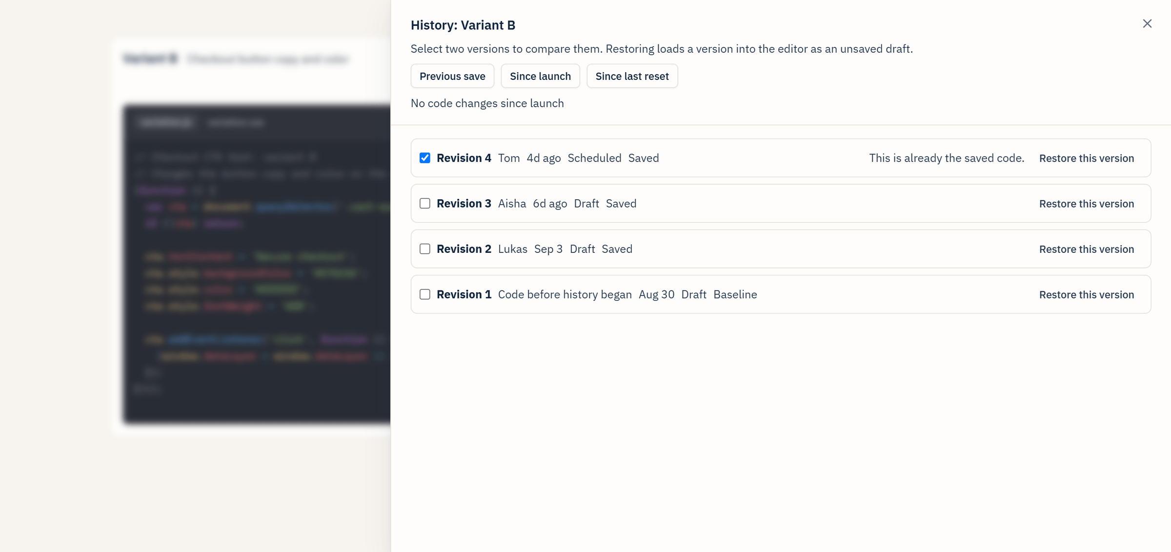1171x552 pixels.
Task: Click 'This is already the saved code.' note
Action: (946, 158)
